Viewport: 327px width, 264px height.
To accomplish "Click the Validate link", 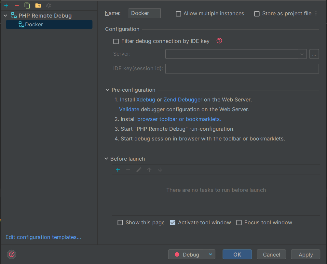I will (129, 109).
